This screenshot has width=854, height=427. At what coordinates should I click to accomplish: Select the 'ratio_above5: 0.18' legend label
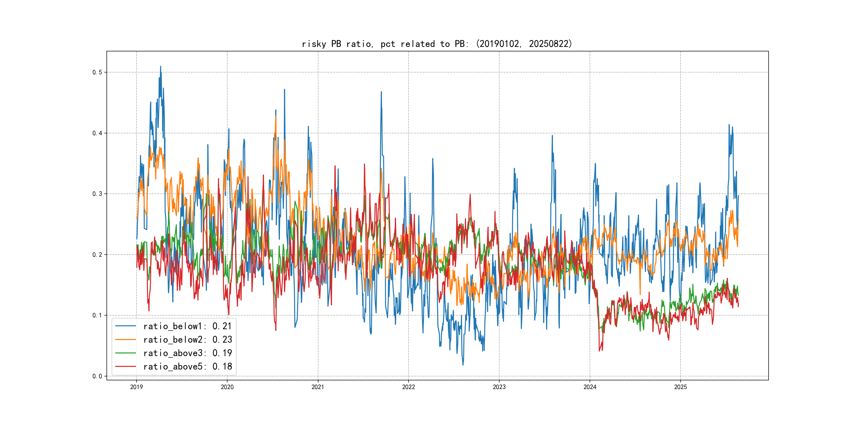187,366
